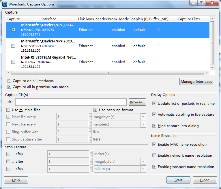Click the Prom. Mode column header

pos(118,19)
